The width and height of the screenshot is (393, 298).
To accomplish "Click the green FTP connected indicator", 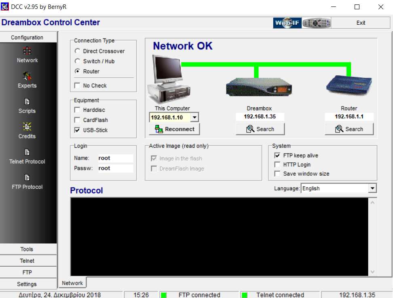I will coord(164,295).
